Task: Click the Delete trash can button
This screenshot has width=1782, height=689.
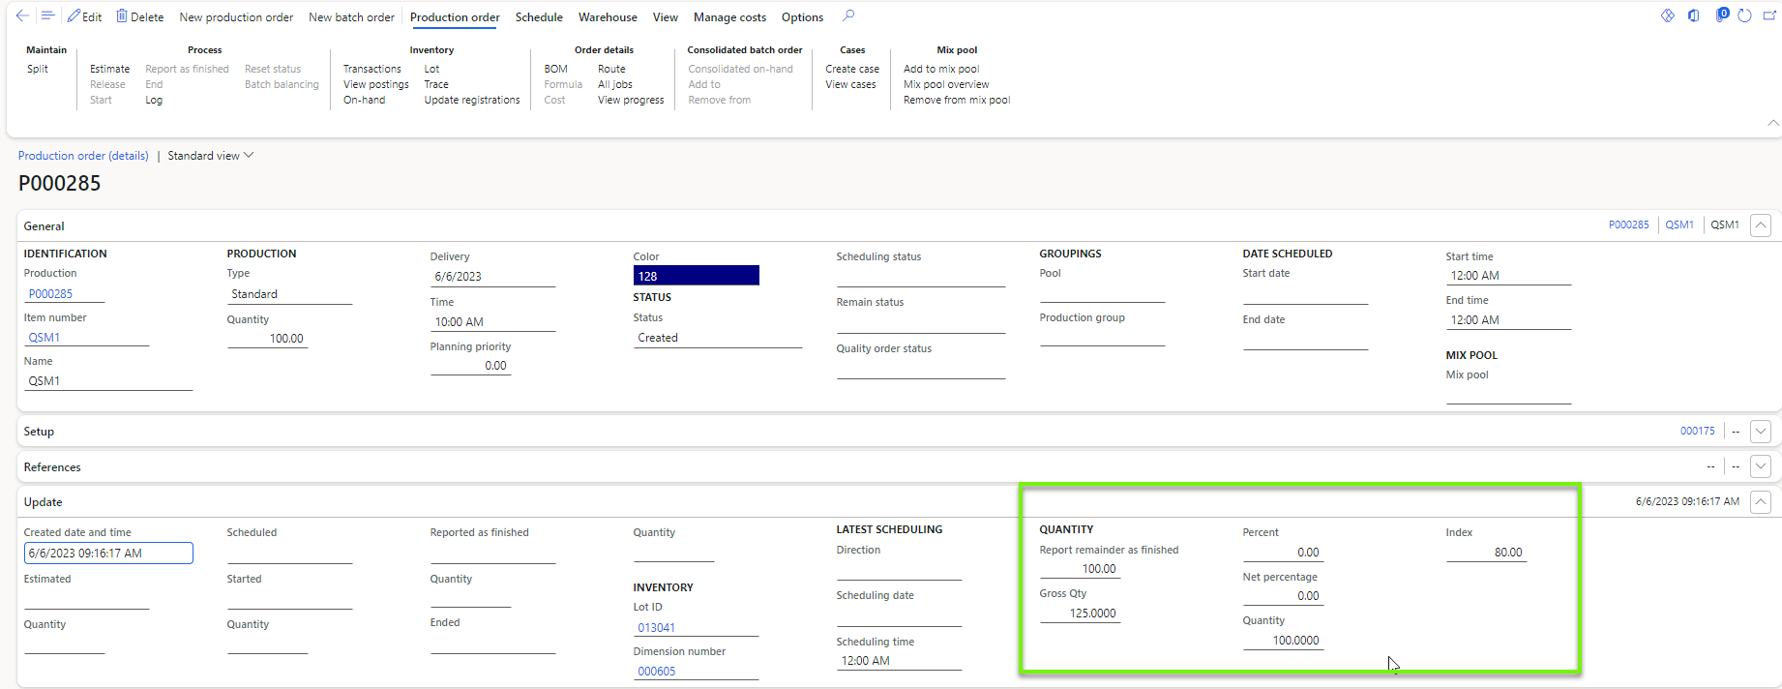Action: pyautogui.click(x=139, y=16)
